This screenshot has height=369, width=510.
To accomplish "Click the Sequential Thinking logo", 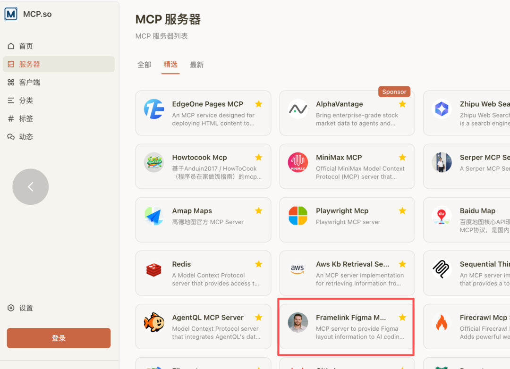I will pos(442,269).
